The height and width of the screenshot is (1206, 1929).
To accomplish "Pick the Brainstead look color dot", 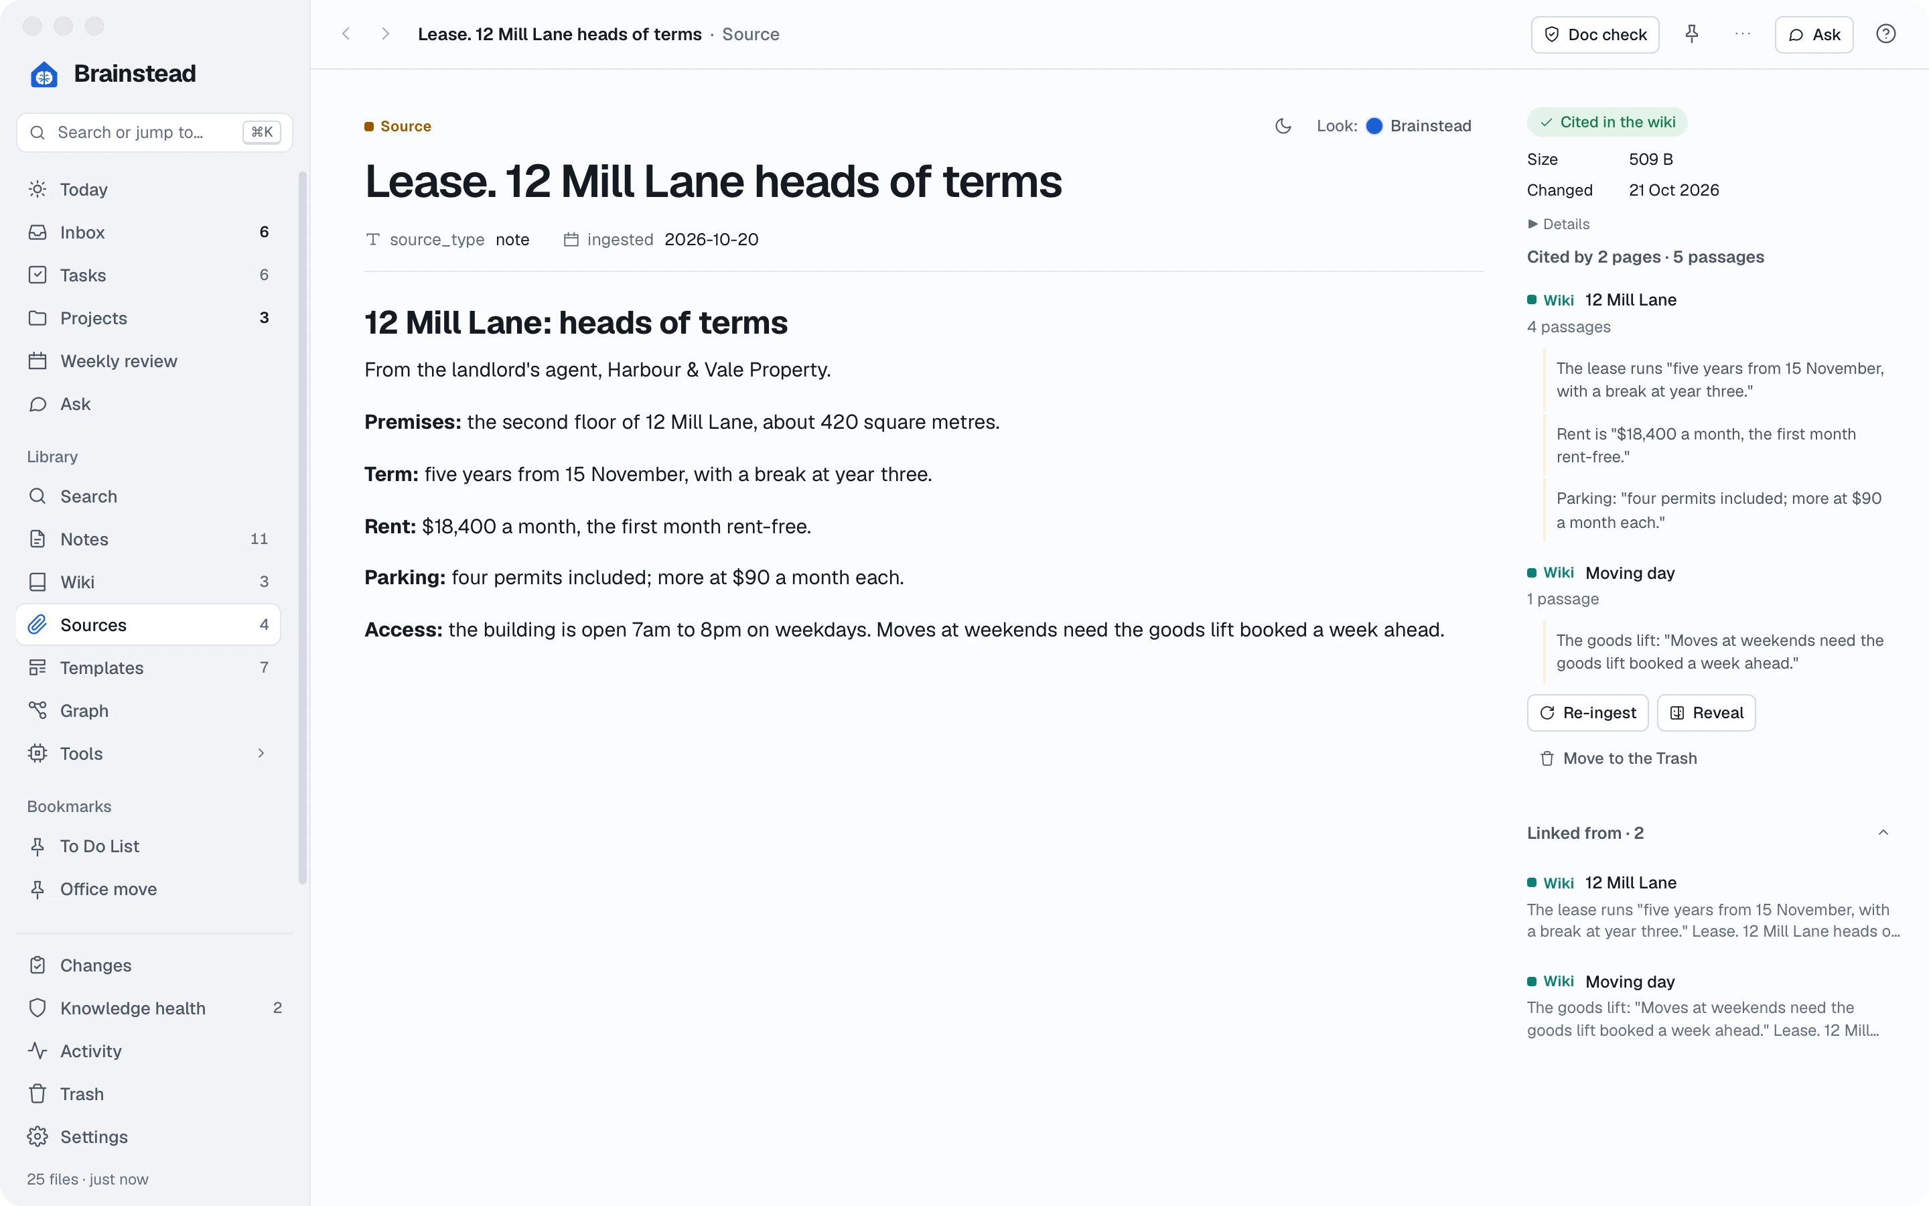I will [1374, 126].
